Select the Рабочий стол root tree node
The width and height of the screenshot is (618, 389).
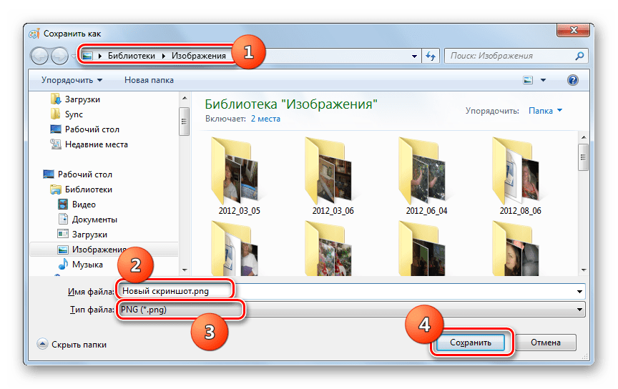click(x=84, y=174)
